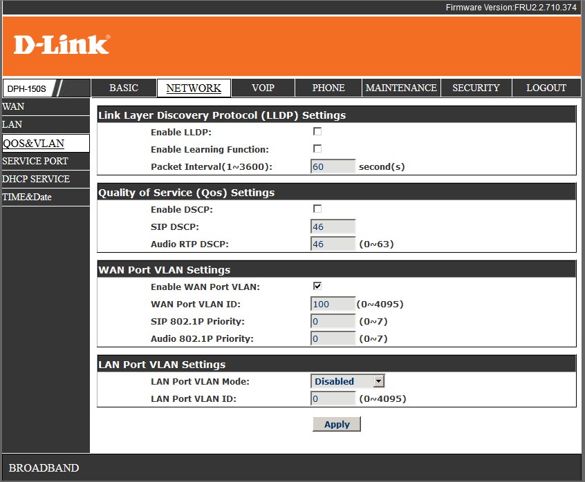Focus the SIP 802.1P Priority field
The height and width of the screenshot is (482, 585).
[333, 321]
